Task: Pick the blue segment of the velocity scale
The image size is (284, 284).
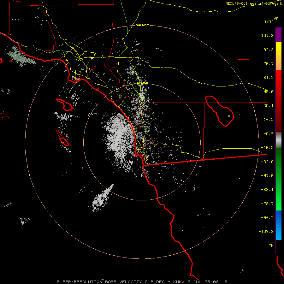Action: coord(279,225)
